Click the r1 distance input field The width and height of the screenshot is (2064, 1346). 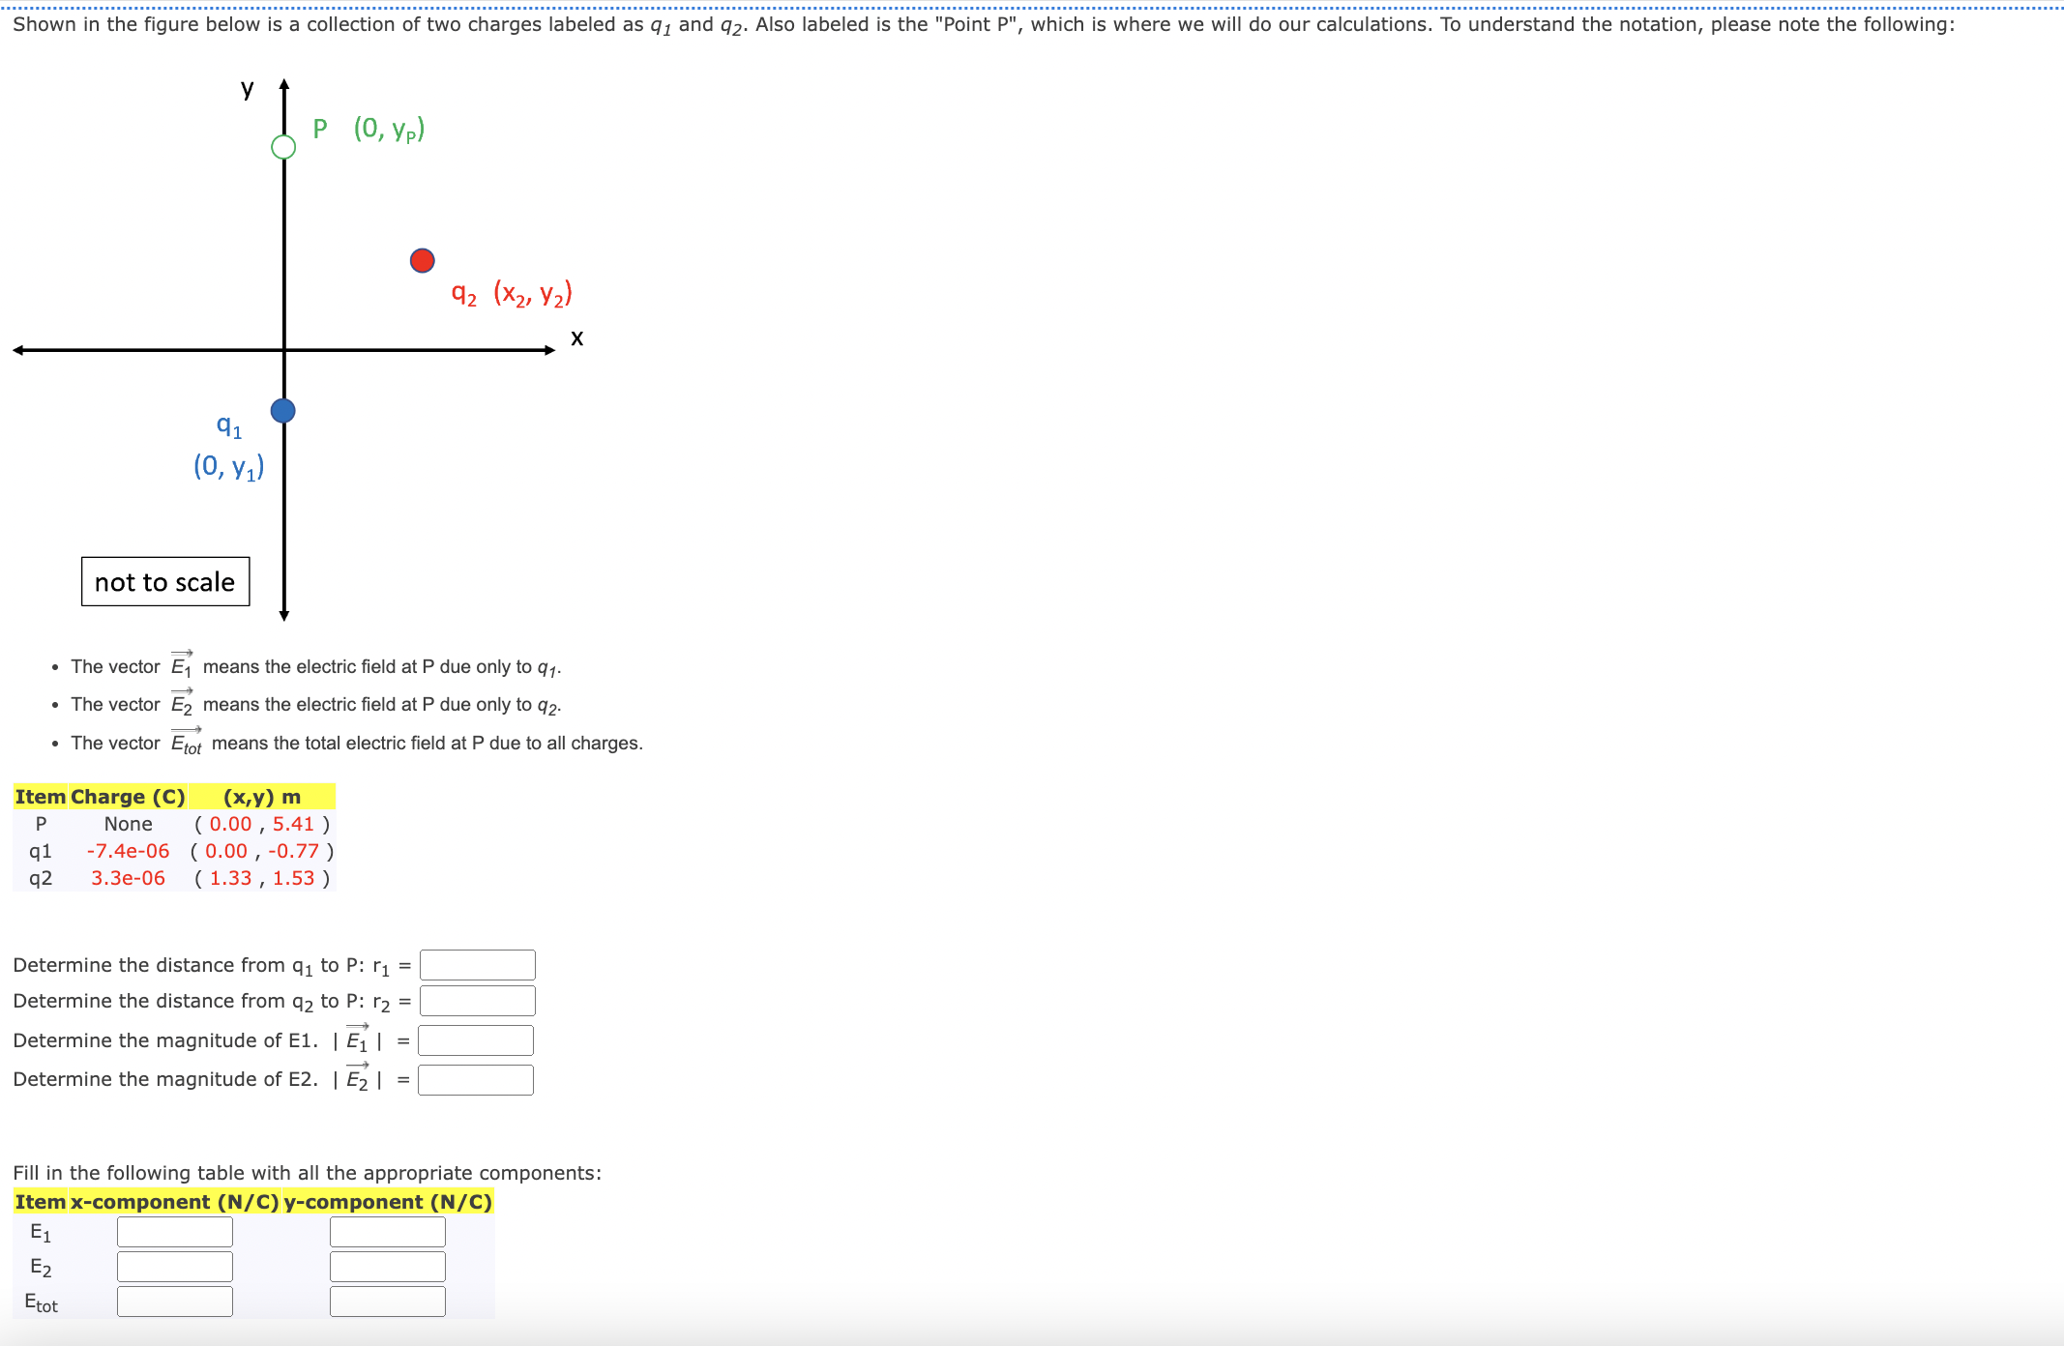click(477, 964)
